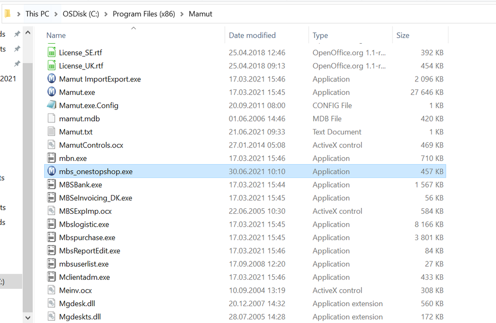Click the Mgdesk.dll icon

pos(52,304)
